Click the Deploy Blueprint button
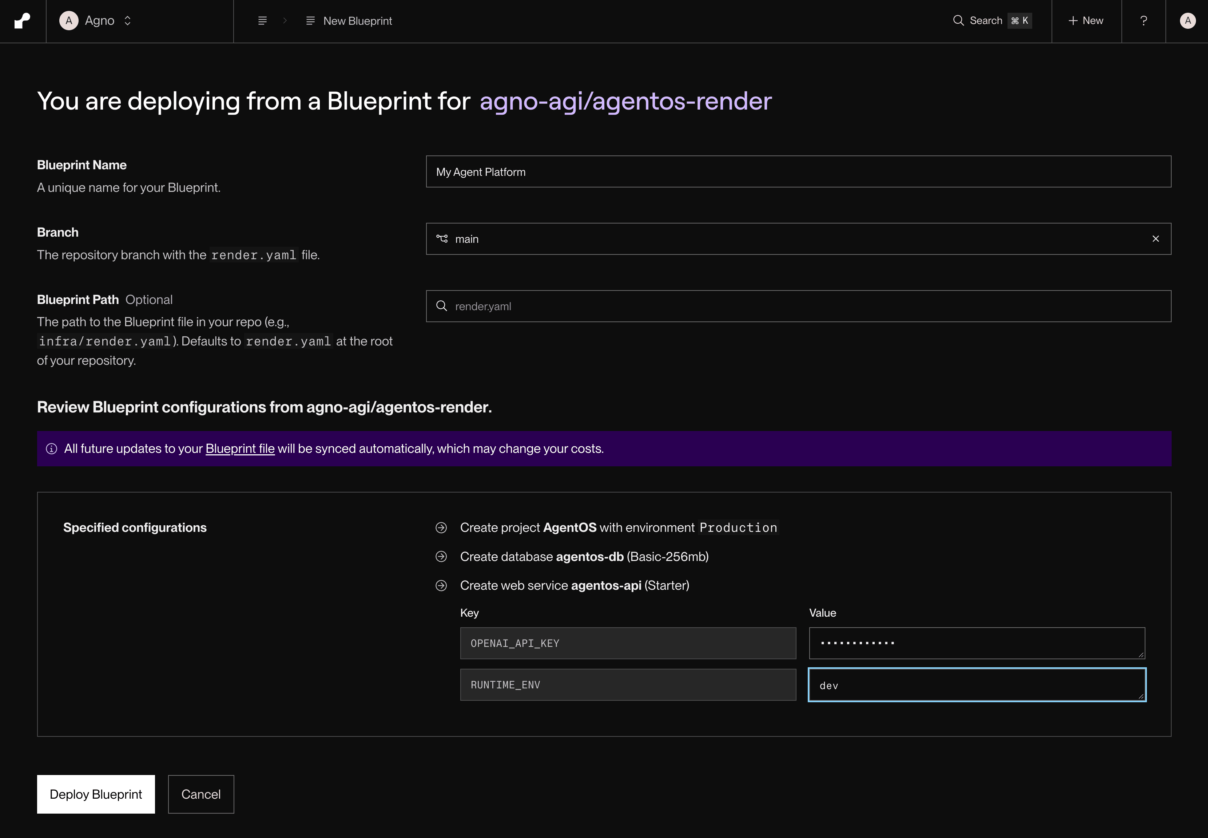Viewport: 1208px width, 838px height. click(96, 794)
